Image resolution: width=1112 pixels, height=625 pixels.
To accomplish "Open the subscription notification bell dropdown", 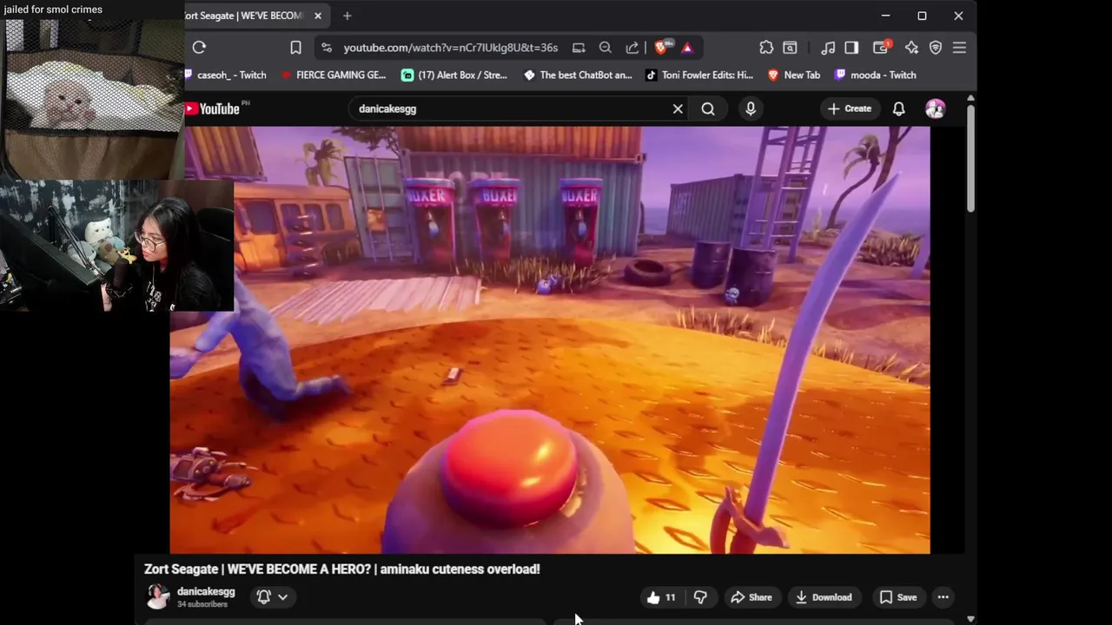I will point(272,596).
